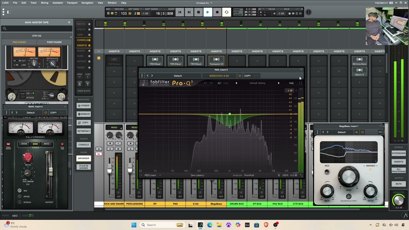Jump to previous marker in transport
Image resolution: width=409 pixels, height=230 pixels.
coord(180,12)
